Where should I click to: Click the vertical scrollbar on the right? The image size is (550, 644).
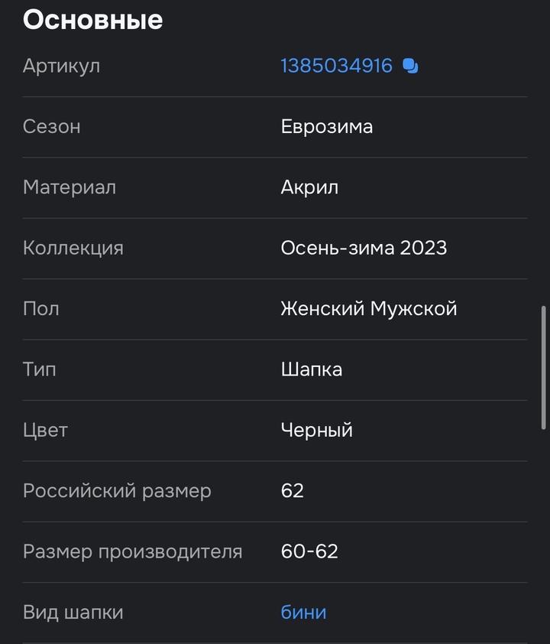(x=543, y=367)
